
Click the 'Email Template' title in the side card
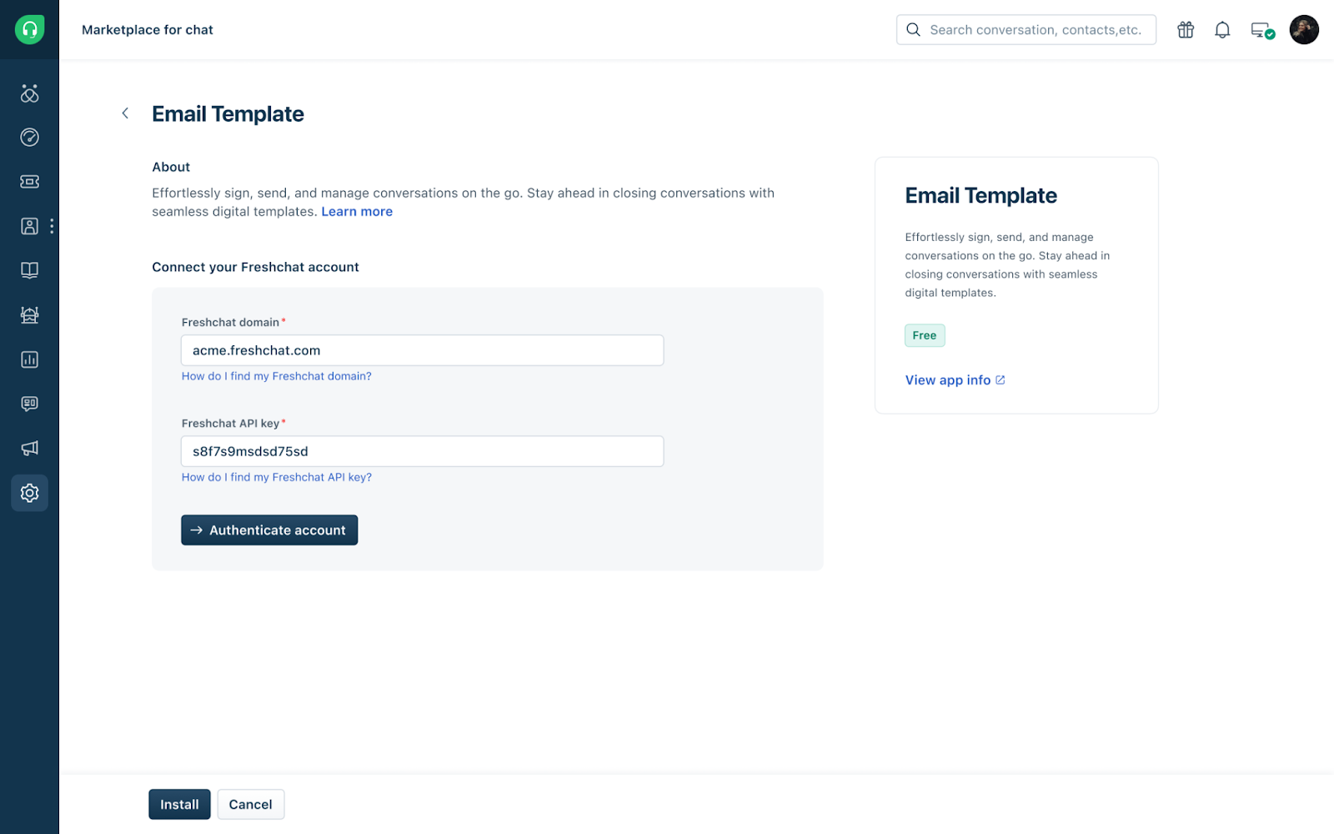[x=981, y=195]
